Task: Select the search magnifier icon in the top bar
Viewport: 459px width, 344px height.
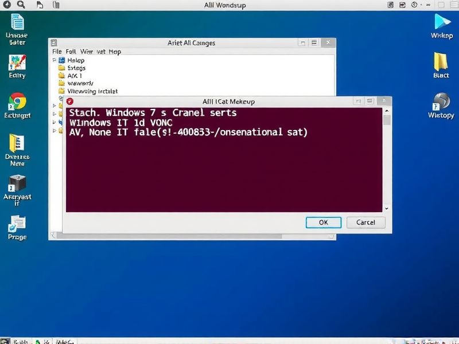Action: click(x=22, y=5)
